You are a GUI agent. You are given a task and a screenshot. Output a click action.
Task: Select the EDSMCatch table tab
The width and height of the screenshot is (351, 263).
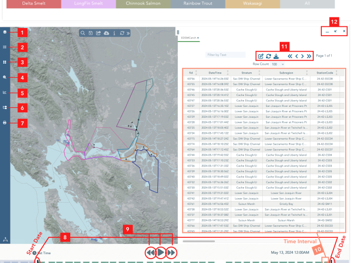[189, 38]
